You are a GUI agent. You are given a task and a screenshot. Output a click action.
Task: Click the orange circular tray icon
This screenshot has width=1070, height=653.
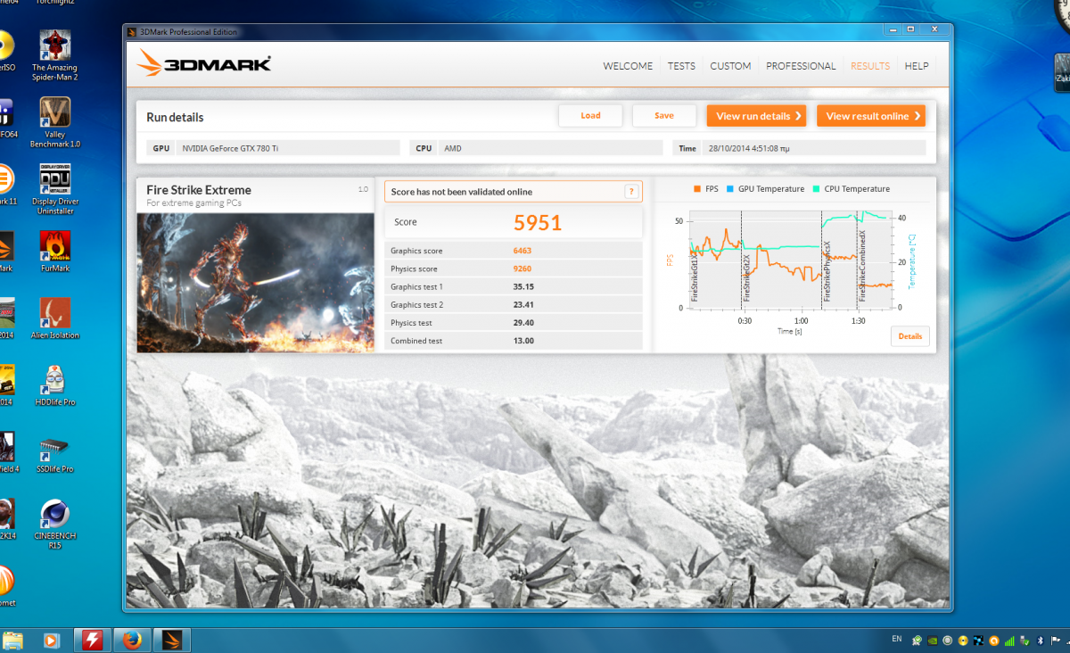tap(994, 641)
